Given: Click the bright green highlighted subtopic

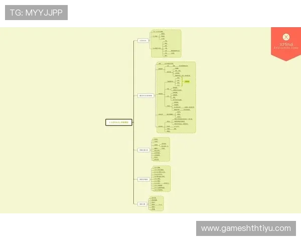Looking at the screenshot, I should [187, 81].
